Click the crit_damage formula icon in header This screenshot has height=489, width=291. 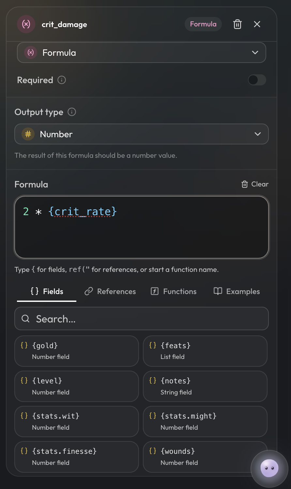[26, 24]
